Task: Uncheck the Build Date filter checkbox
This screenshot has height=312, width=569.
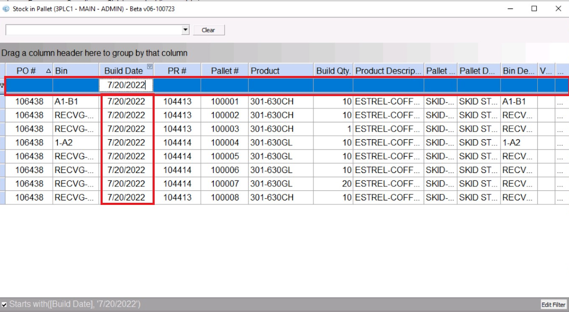Action: pyautogui.click(x=4, y=304)
